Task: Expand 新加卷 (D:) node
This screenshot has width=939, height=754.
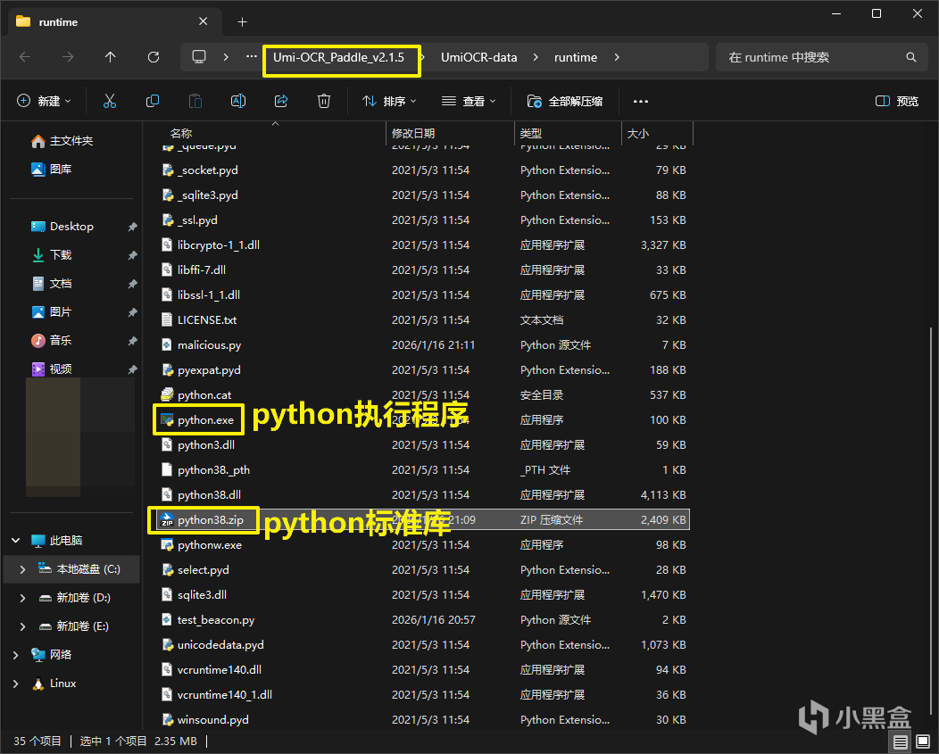Action: click(22, 598)
